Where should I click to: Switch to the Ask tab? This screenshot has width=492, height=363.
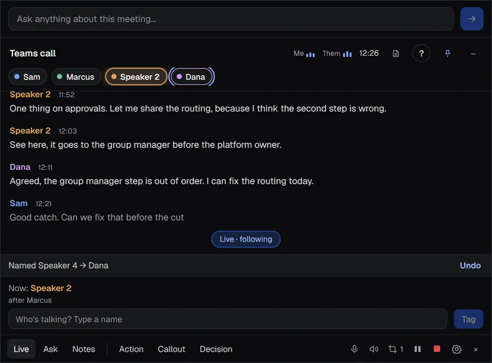(x=50, y=349)
